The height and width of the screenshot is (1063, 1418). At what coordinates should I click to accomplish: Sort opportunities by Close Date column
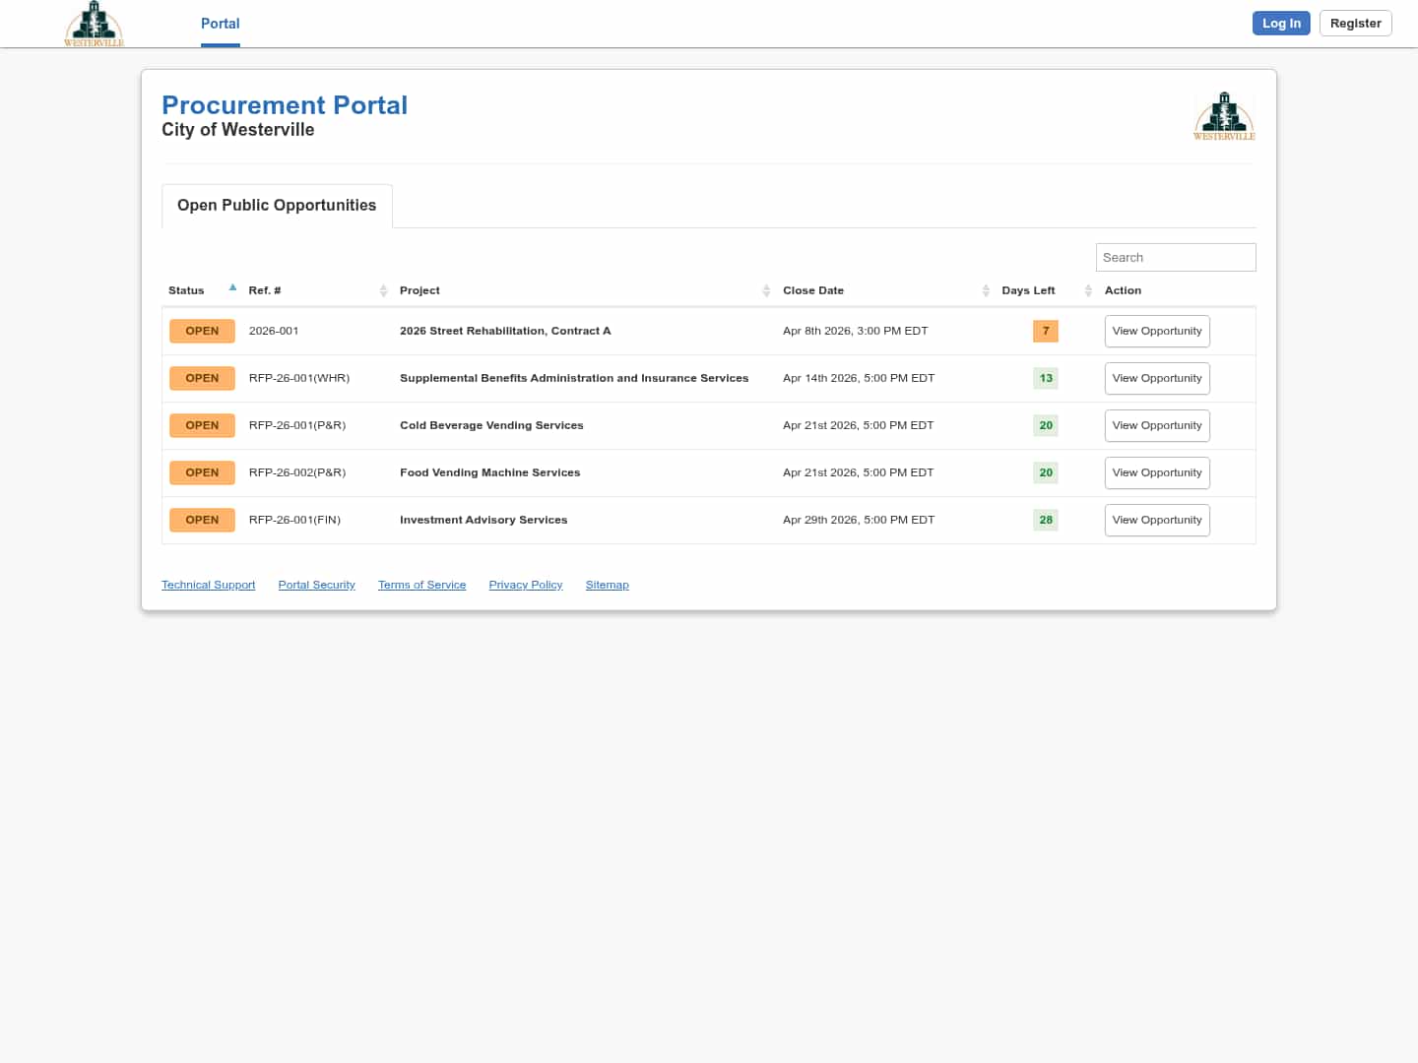coord(985,290)
